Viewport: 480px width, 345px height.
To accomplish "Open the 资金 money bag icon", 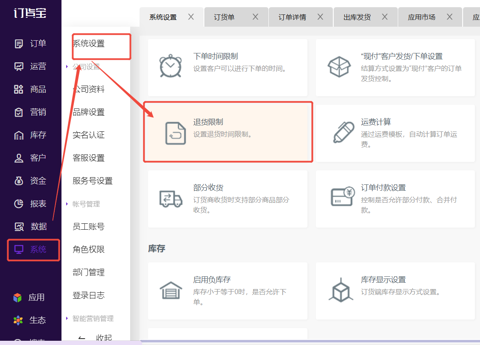I will [19, 181].
